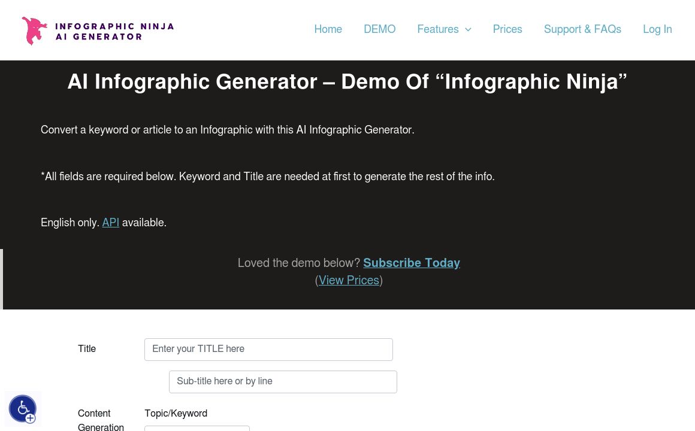Navigate to the Prices page
Screen dimensions: 695x431
click(507, 30)
